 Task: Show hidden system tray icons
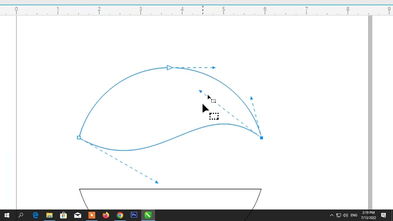[332, 215]
